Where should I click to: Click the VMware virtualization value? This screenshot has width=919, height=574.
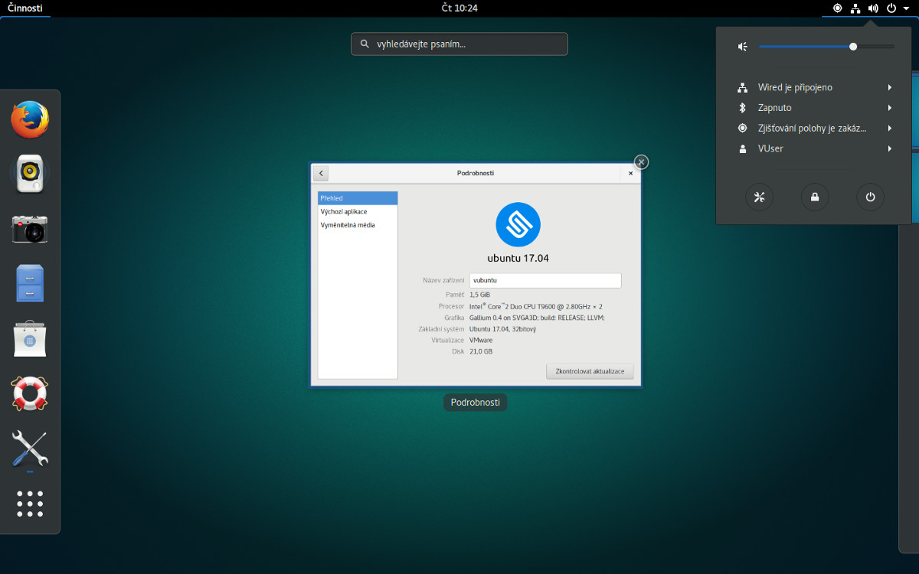click(481, 340)
